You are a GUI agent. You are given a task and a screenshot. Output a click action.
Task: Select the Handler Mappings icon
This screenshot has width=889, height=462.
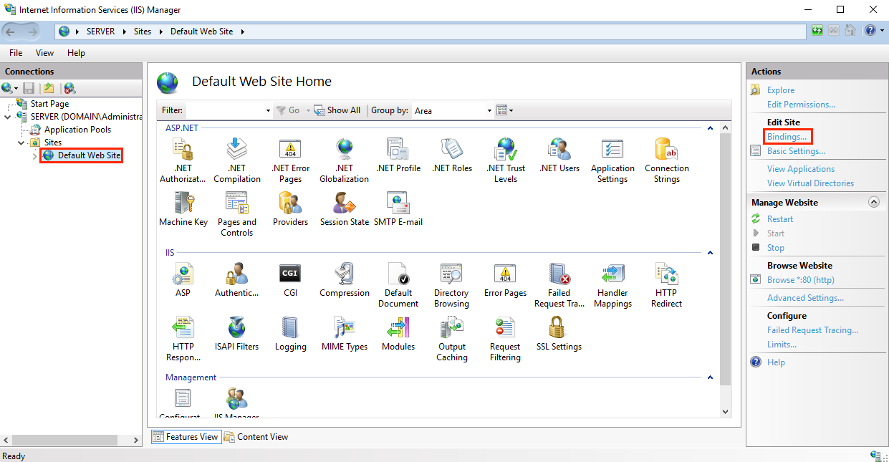tap(612, 278)
